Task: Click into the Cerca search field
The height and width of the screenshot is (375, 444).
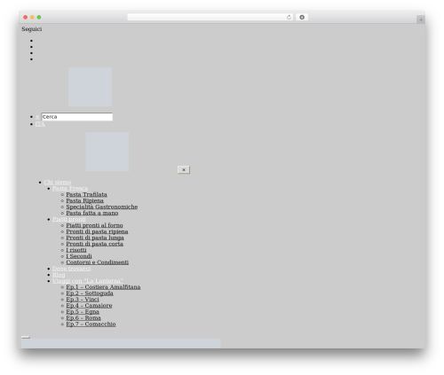Action: [77, 117]
